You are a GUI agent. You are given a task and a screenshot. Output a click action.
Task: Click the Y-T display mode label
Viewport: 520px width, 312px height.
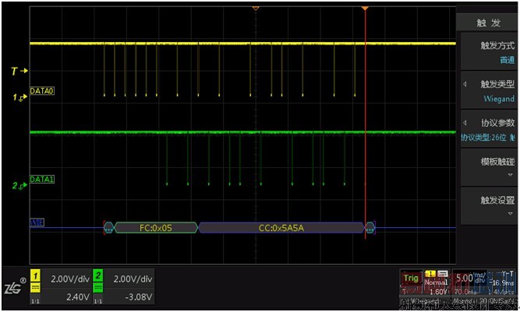tap(507, 274)
